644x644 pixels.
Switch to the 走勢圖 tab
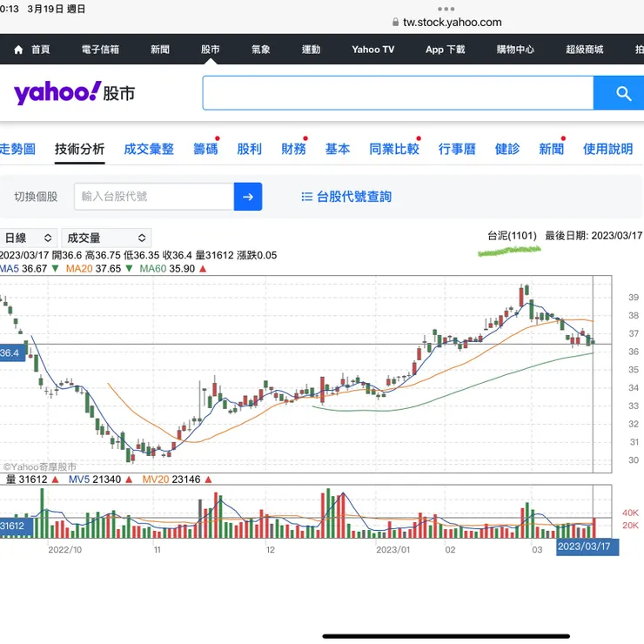tap(17, 149)
